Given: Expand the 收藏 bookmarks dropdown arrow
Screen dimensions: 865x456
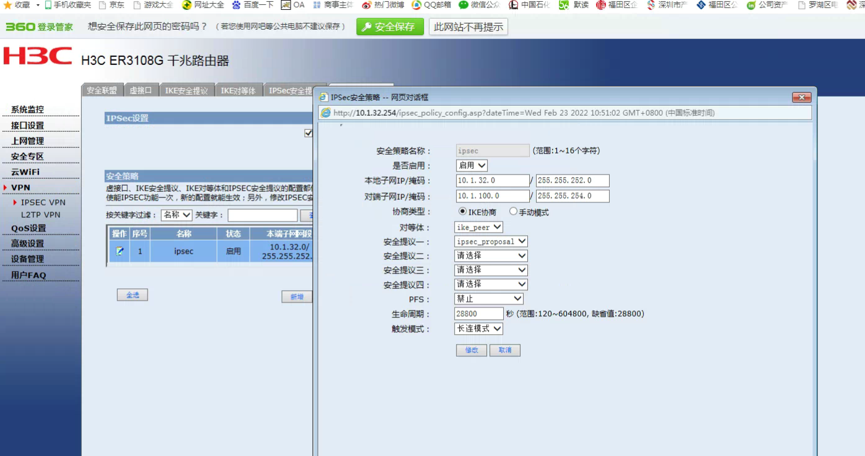Looking at the screenshot, I should pos(38,5).
